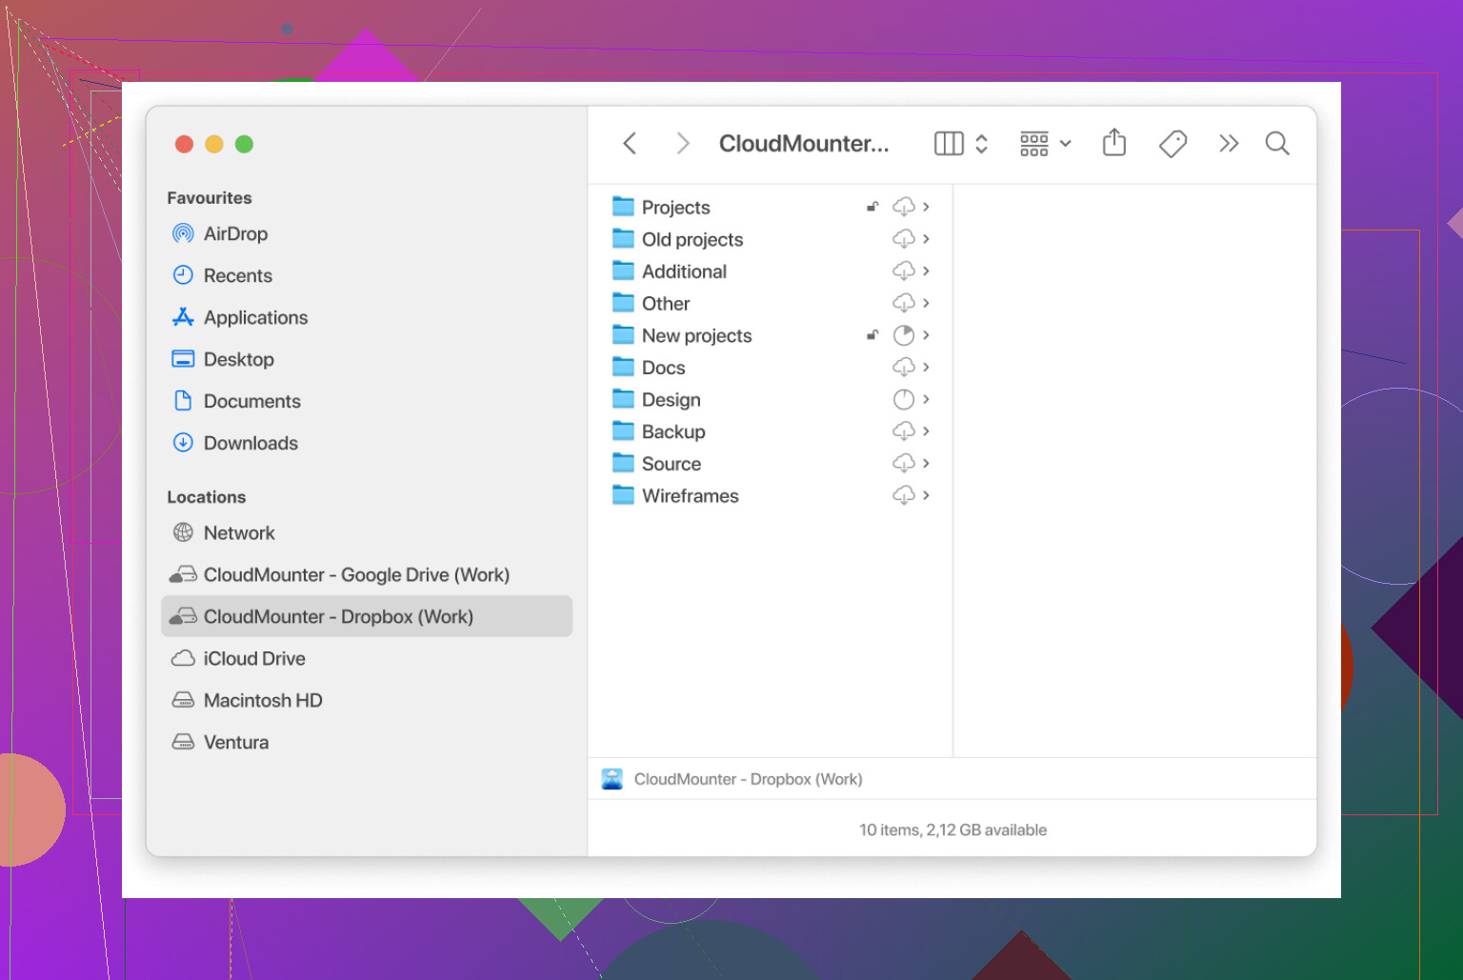Open the view switcher up-down arrows
1463x980 pixels.
(x=982, y=144)
